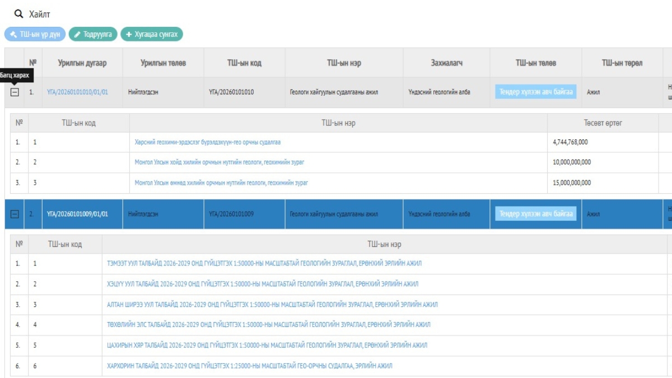Open ТШ-ын үр дүн results button

35,34
